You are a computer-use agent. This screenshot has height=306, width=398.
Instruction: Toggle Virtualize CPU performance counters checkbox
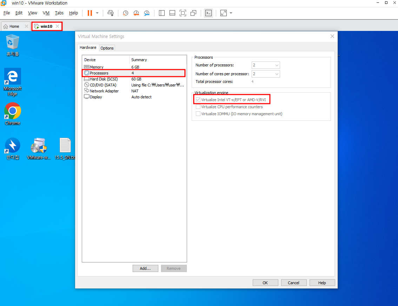click(x=198, y=107)
